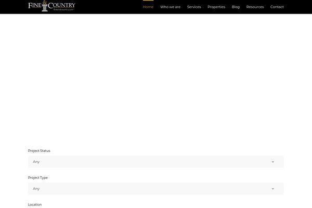The height and width of the screenshot is (208, 312).
Task: Navigate to Properties
Action: [x=216, y=7]
